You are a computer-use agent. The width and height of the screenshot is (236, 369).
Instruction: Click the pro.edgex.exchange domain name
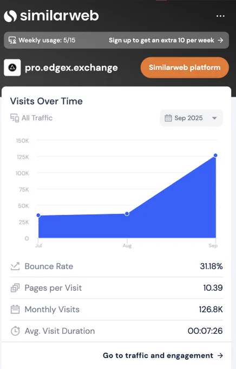(71, 68)
